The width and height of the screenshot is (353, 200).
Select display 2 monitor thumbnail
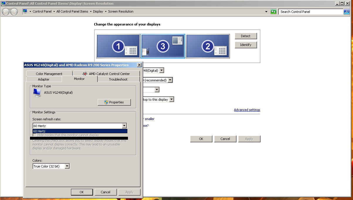(208, 46)
